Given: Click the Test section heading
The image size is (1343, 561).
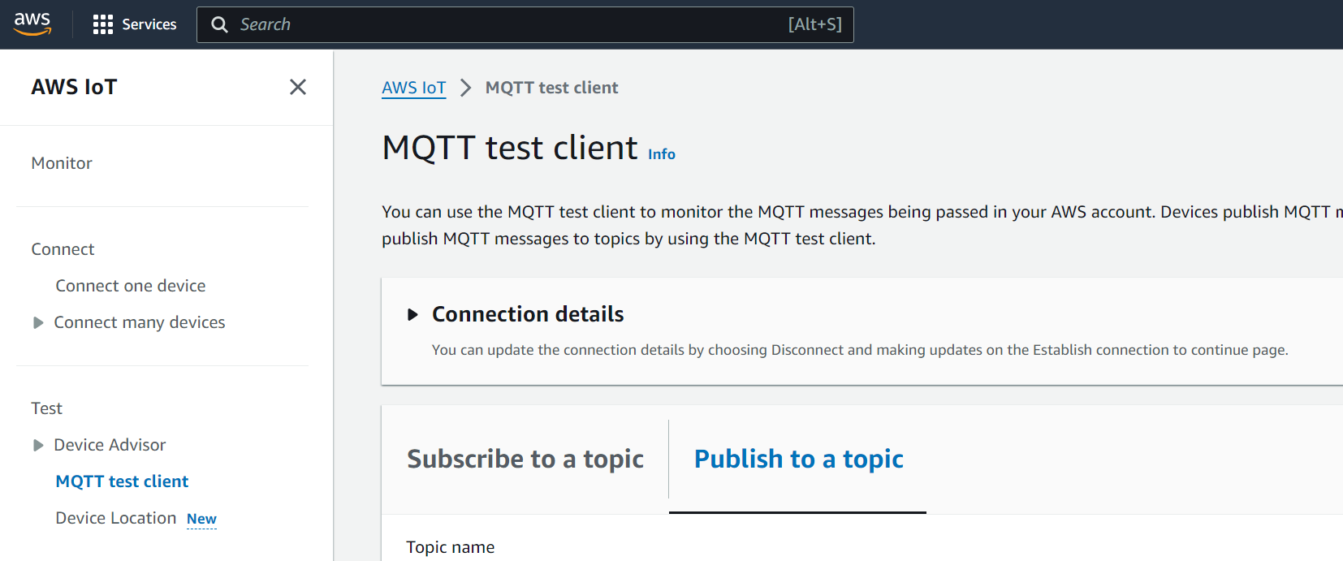Looking at the screenshot, I should click(x=46, y=408).
